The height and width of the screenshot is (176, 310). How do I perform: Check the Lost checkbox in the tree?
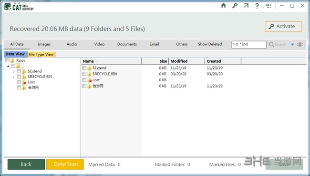point(19,82)
